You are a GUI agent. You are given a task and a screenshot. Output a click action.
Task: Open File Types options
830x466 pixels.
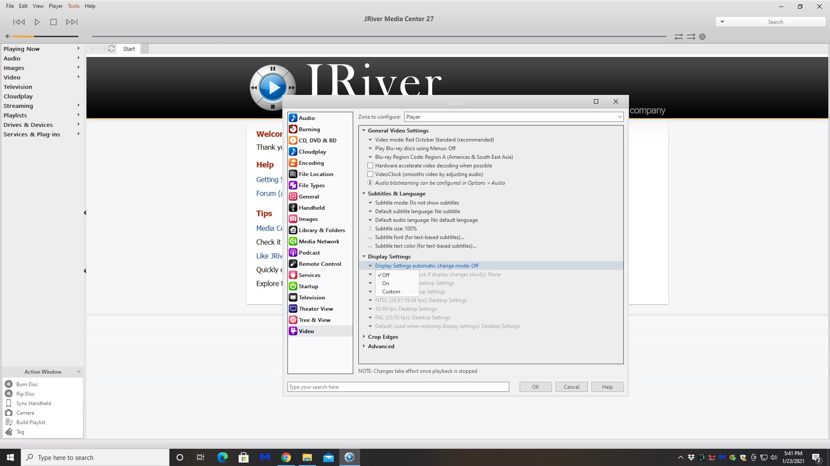pos(320,185)
